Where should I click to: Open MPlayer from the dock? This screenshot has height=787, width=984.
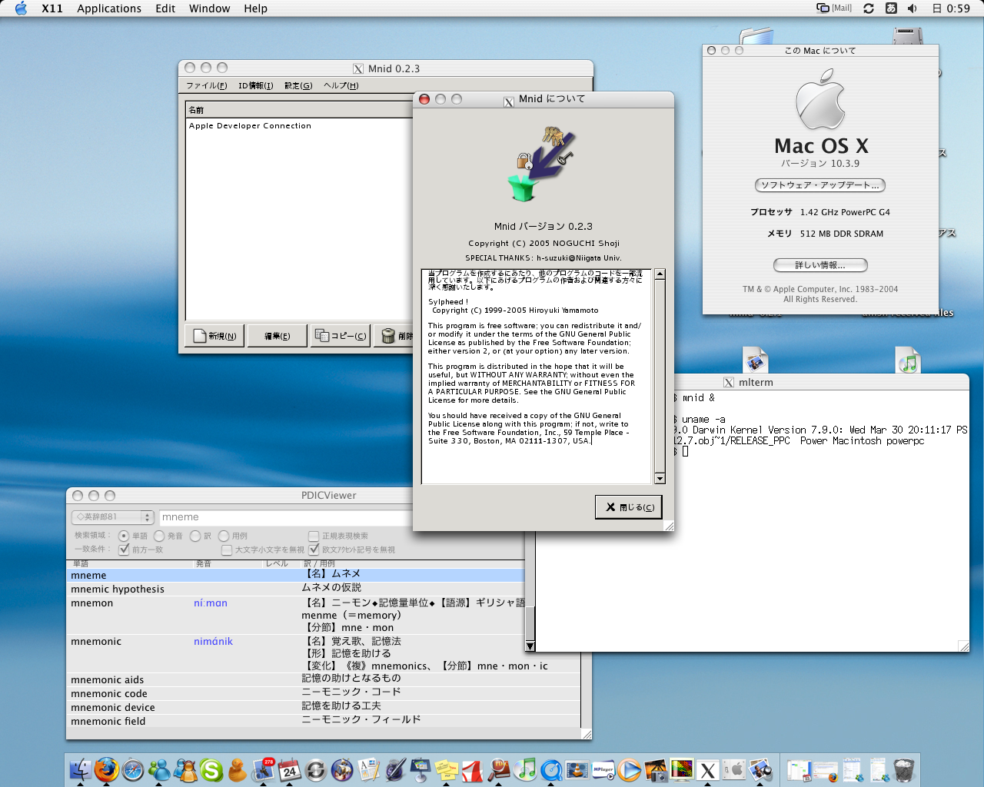pos(603,769)
